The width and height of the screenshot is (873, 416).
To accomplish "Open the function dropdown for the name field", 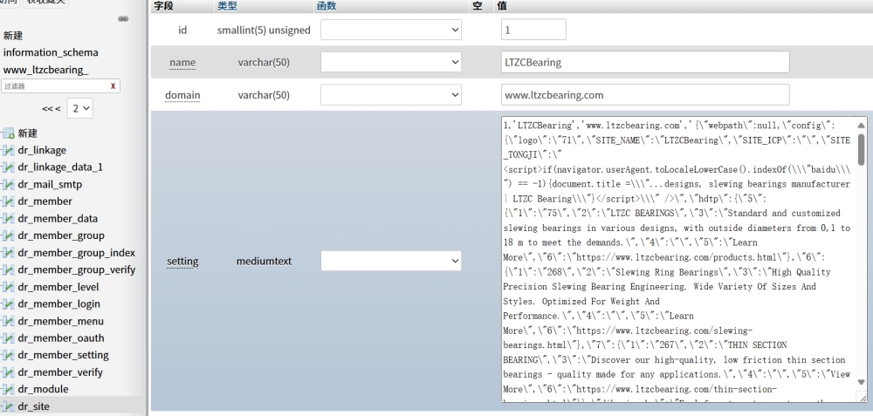I will pos(391,62).
